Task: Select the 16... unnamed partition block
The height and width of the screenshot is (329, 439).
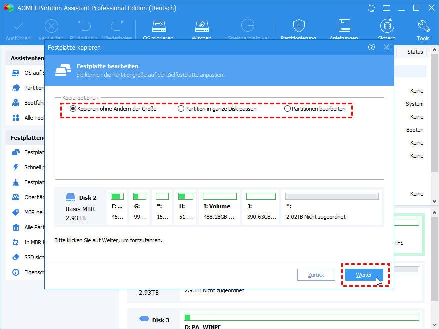Action: pos(162,207)
